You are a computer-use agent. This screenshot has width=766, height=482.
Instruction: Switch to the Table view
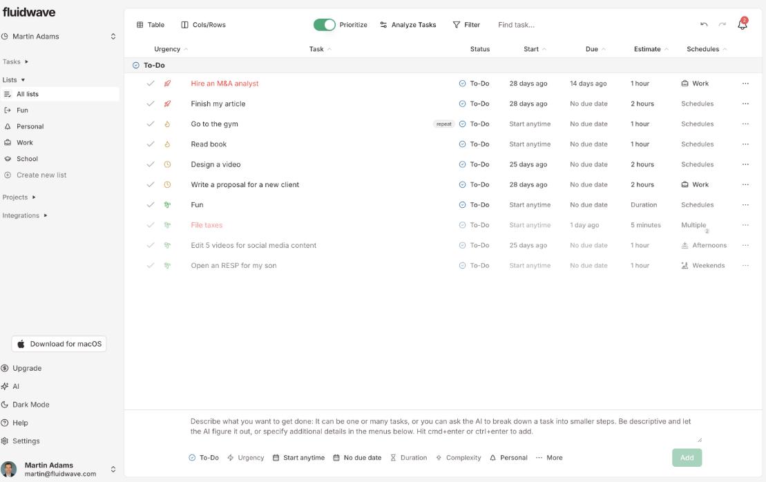point(151,25)
